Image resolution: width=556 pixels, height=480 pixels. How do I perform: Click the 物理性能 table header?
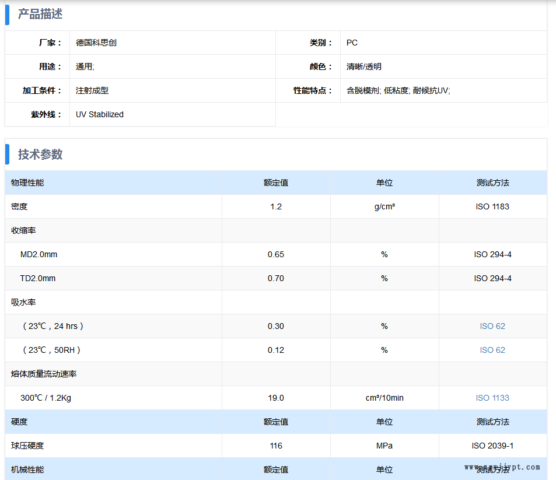(27, 183)
